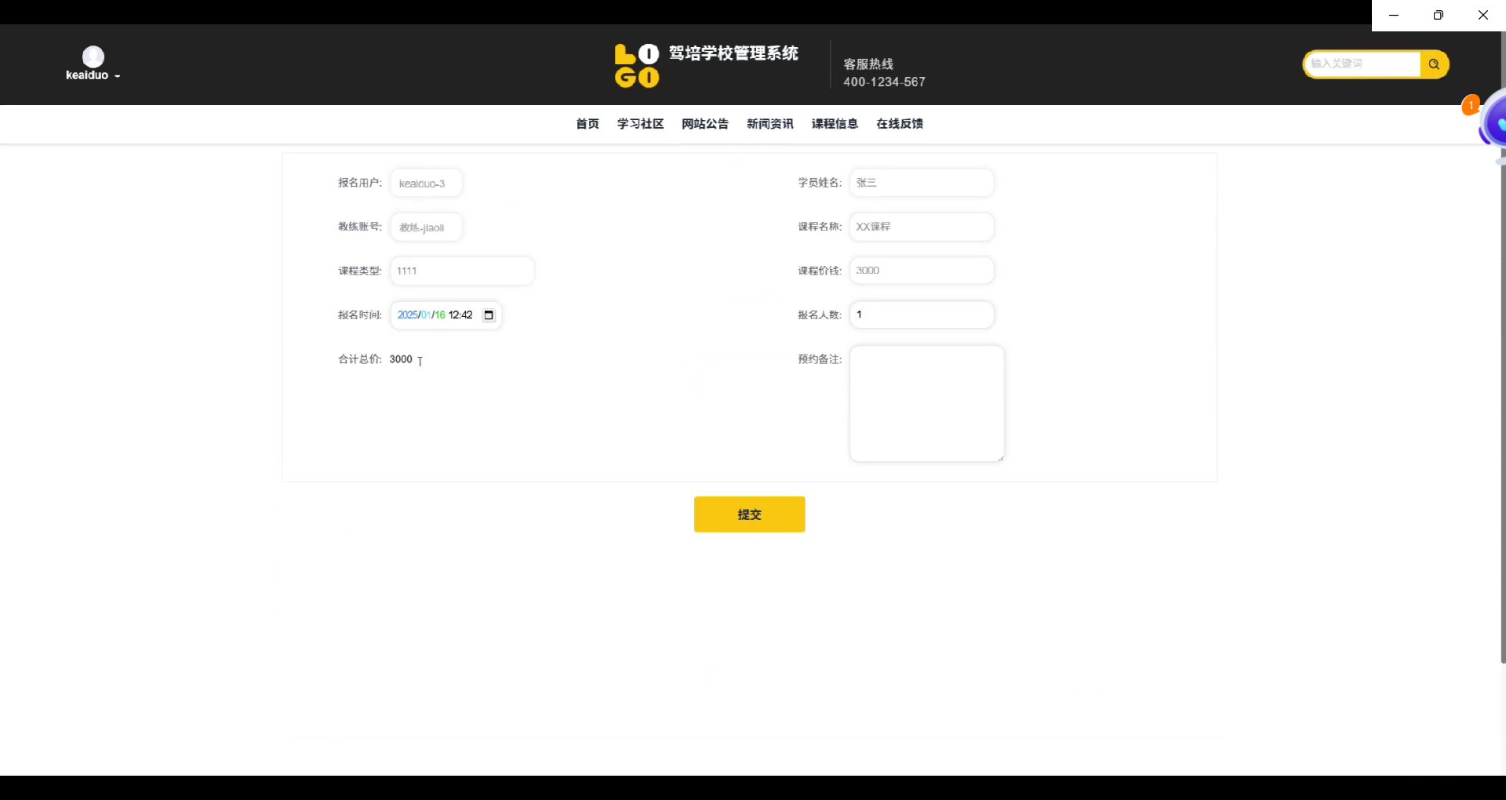Click the hotline number 400-1234-567
The height and width of the screenshot is (800, 1506).
pos(884,82)
